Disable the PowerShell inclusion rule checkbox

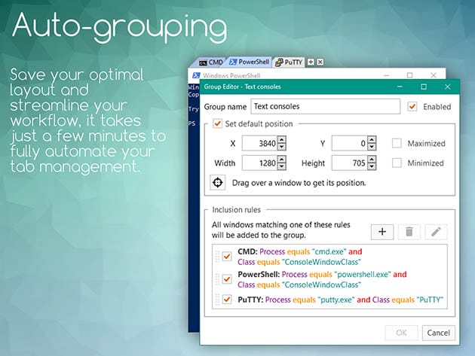(x=227, y=278)
